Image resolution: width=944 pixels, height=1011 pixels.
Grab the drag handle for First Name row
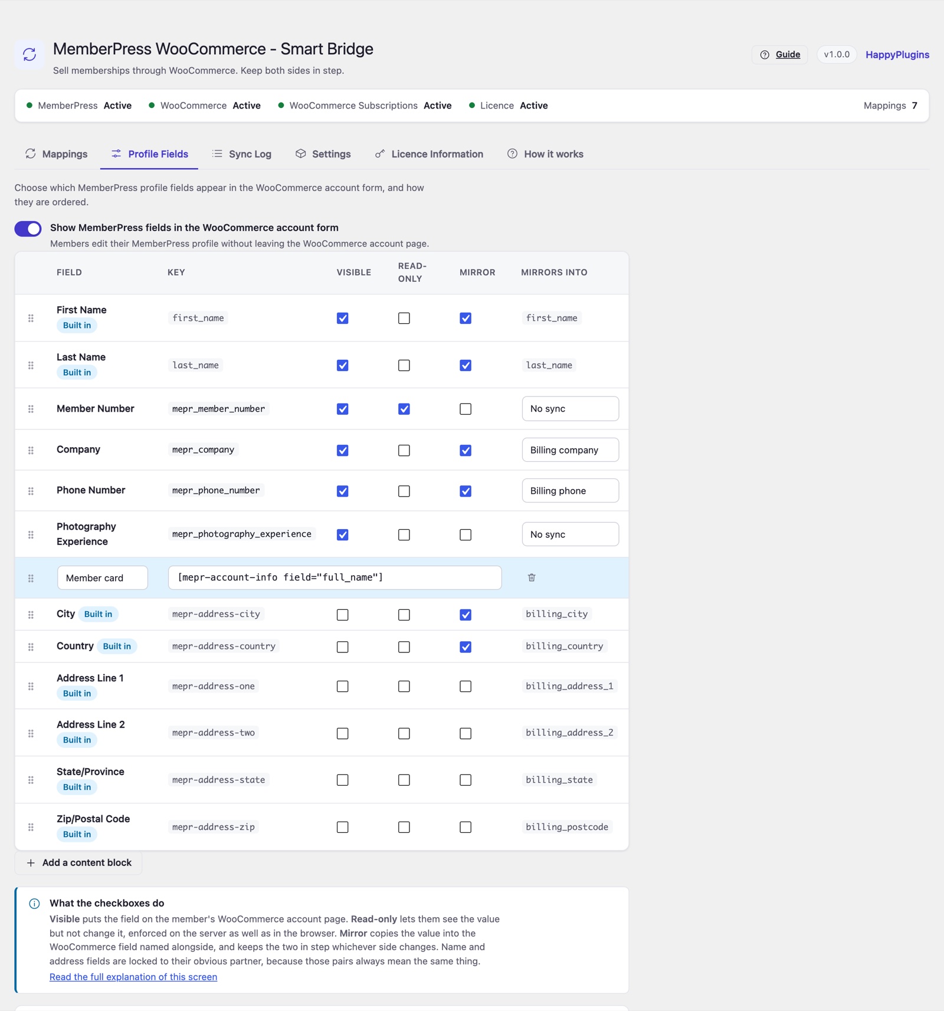click(31, 318)
